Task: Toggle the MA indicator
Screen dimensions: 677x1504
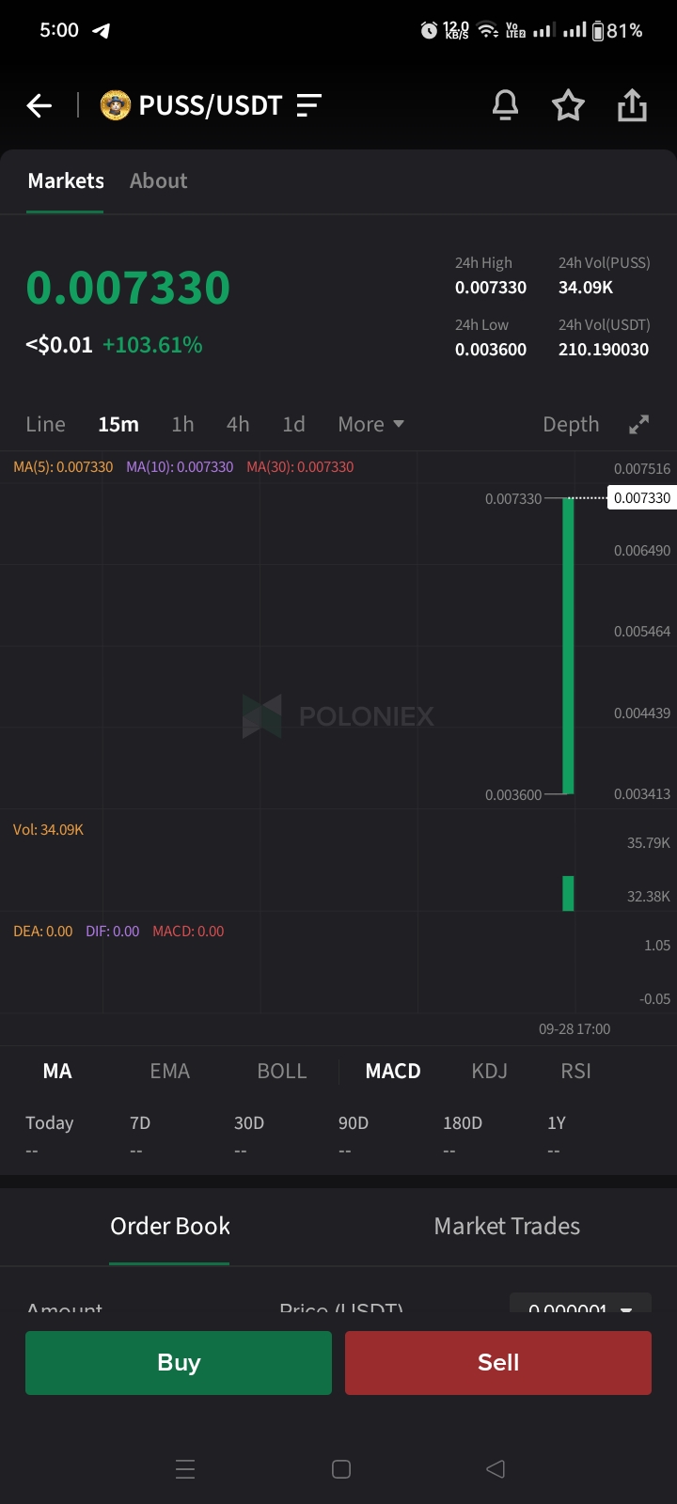Action: 57,1071
